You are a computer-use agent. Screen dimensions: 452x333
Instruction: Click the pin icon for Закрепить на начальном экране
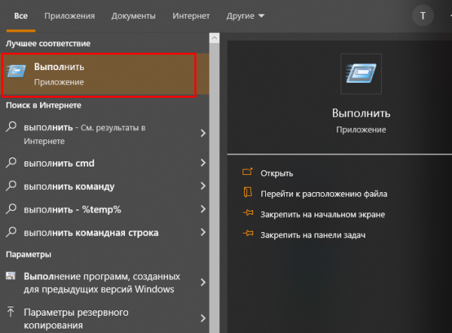[x=246, y=215]
